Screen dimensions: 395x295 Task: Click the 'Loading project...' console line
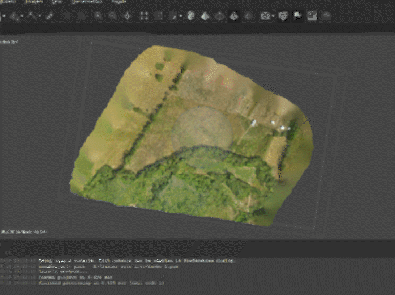[x=62, y=272]
